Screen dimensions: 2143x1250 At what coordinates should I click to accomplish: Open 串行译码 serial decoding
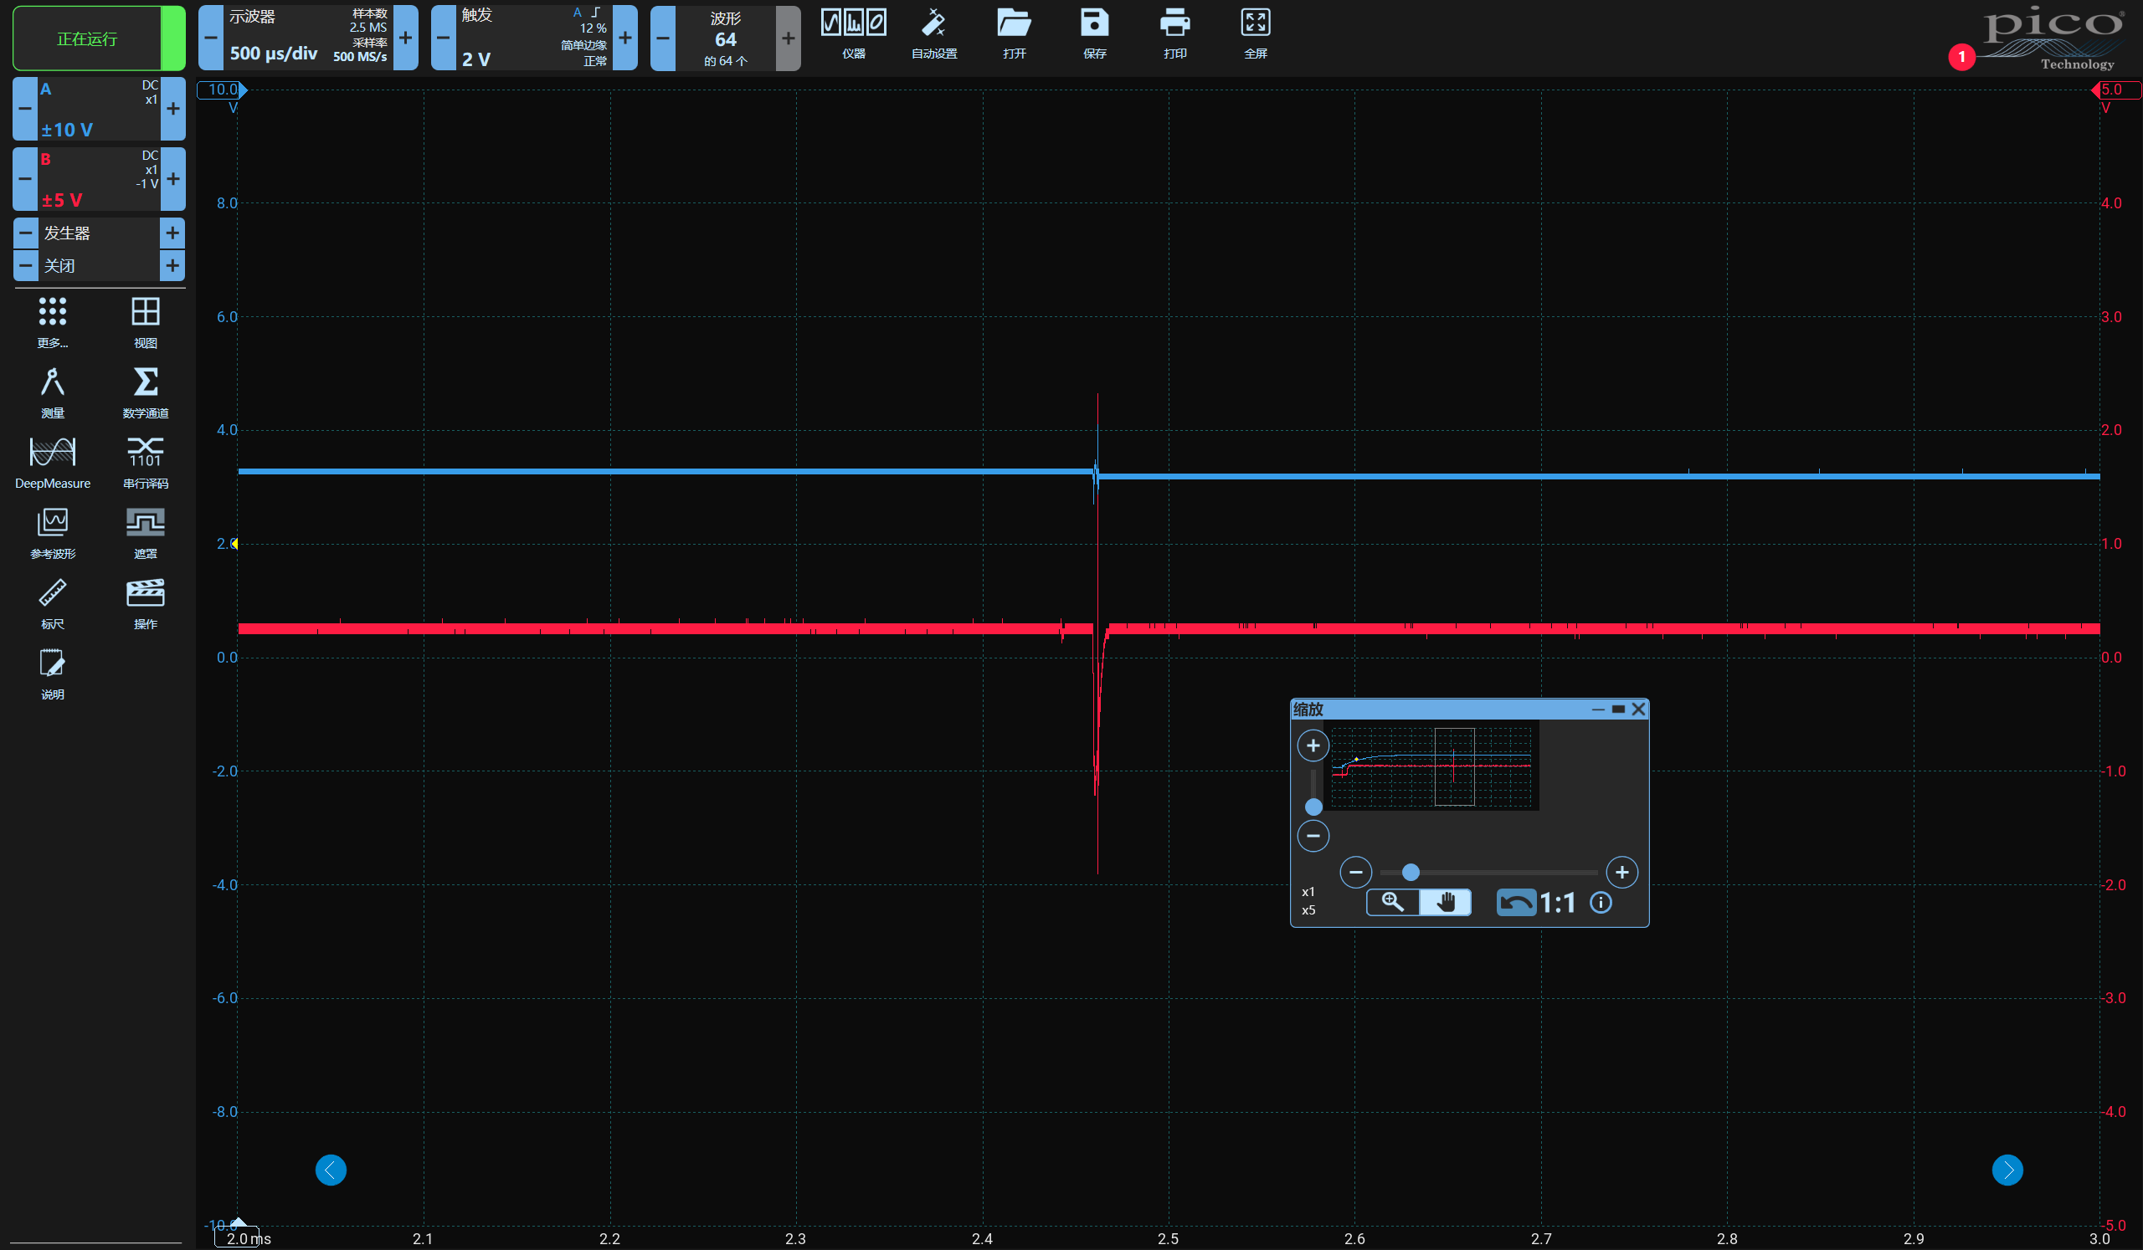(145, 461)
